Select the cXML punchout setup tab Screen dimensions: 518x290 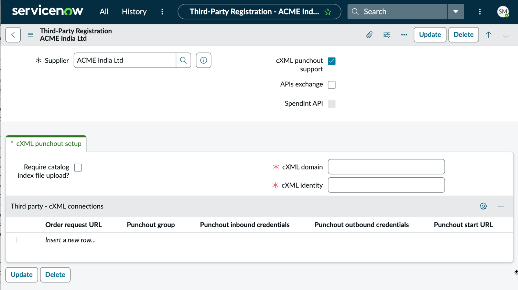(x=46, y=144)
